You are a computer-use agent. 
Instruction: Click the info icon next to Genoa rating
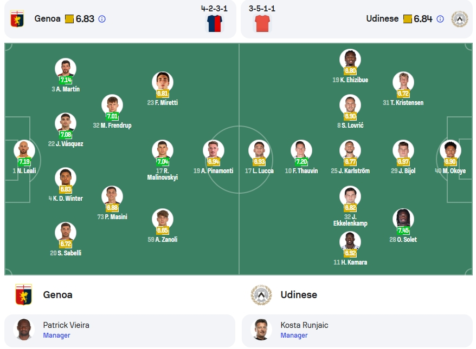[x=102, y=19]
